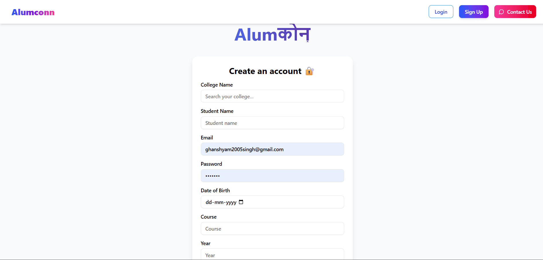The width and height of the screenshot is (543, 260).
Task: Click the College Name label
Action: tap(216, 85)
